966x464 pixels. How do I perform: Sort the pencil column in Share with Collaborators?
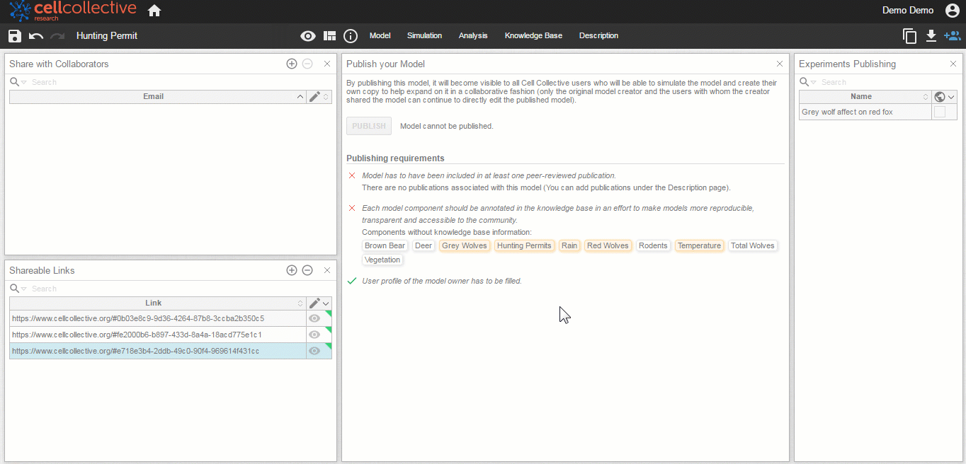point(326,97)
